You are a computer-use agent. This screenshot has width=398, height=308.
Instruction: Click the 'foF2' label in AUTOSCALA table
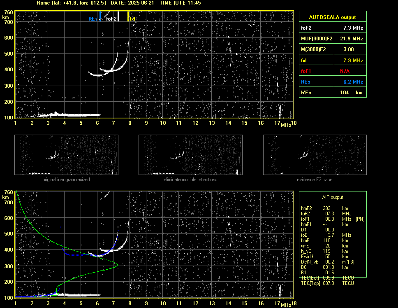[306, 28]
